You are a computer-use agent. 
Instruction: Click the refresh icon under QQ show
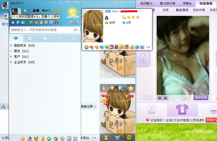click(x=129, y=137)
